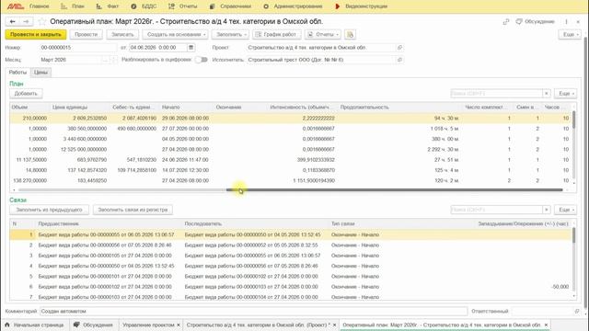The height and width of the screenshot is (331, 589).
Task: Open the Проект field link icon
Action: (x=399, y=48)
